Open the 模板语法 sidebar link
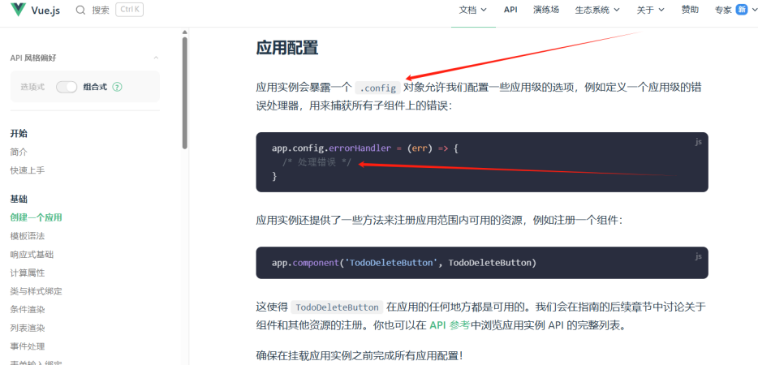This screenshot has height=391, width=758. pyautogui.click(x=28, y=236)
